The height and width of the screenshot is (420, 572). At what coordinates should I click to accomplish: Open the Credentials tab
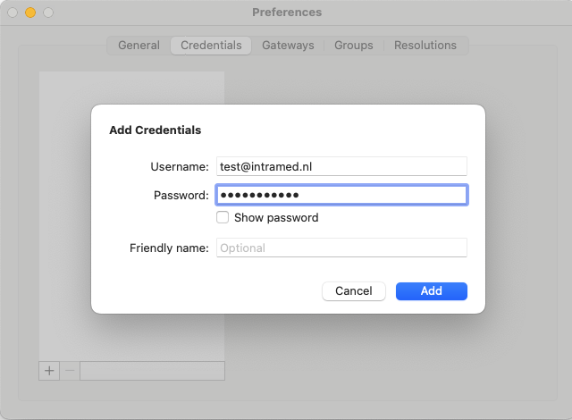coord(211,46)
